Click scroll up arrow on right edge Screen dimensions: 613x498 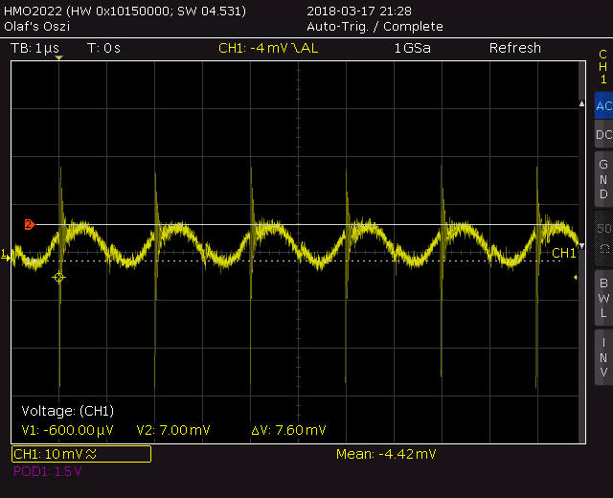point(581,103)
